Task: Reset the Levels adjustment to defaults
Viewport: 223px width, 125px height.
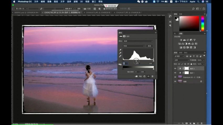Action: (x=144, y=76)
